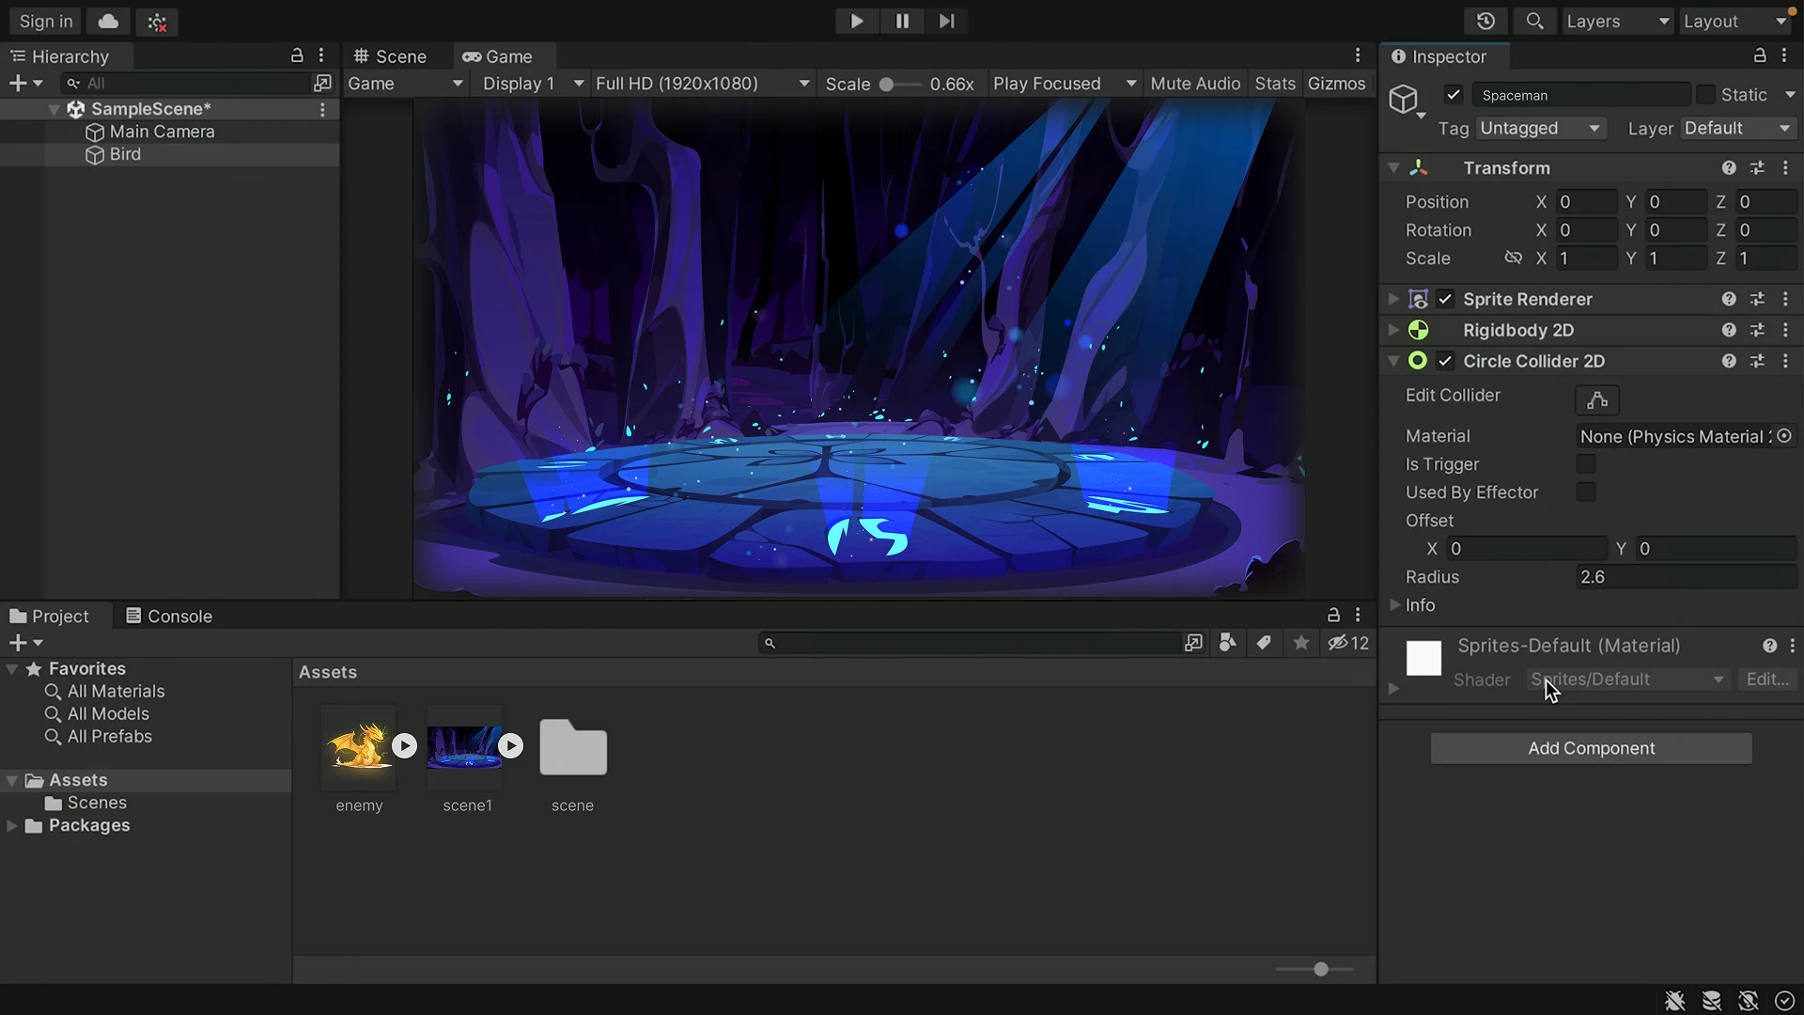Viewport: 1804px width, 1015px height.
Task: Click the Game view Scale slider
Action: pyautogui.click(x=899, y=84)
